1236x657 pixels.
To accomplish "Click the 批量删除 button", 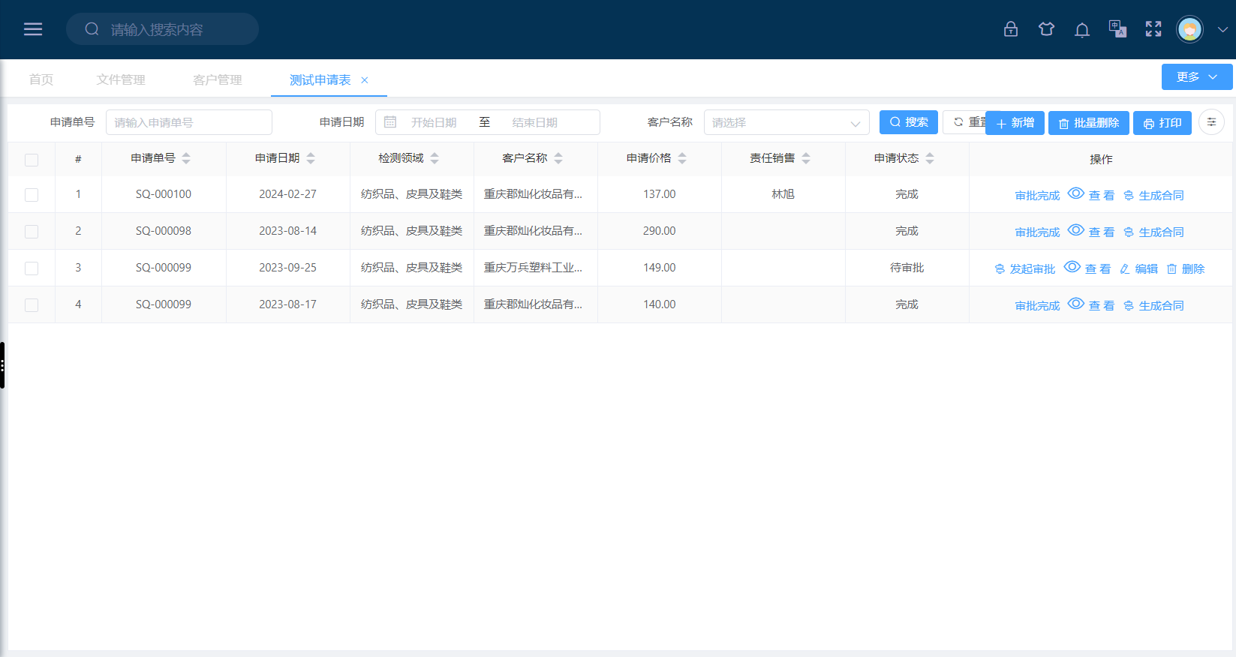I will pyautogui.click(x=1088, y=122).
